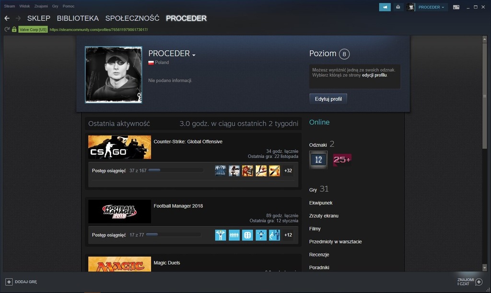Click the green padlock security icon
The width and height of the screenshot is (491, 293).
[14, 29]
